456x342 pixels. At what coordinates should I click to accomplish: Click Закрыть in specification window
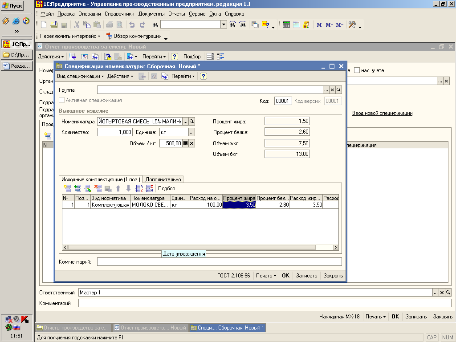click(x=333, y=275)
